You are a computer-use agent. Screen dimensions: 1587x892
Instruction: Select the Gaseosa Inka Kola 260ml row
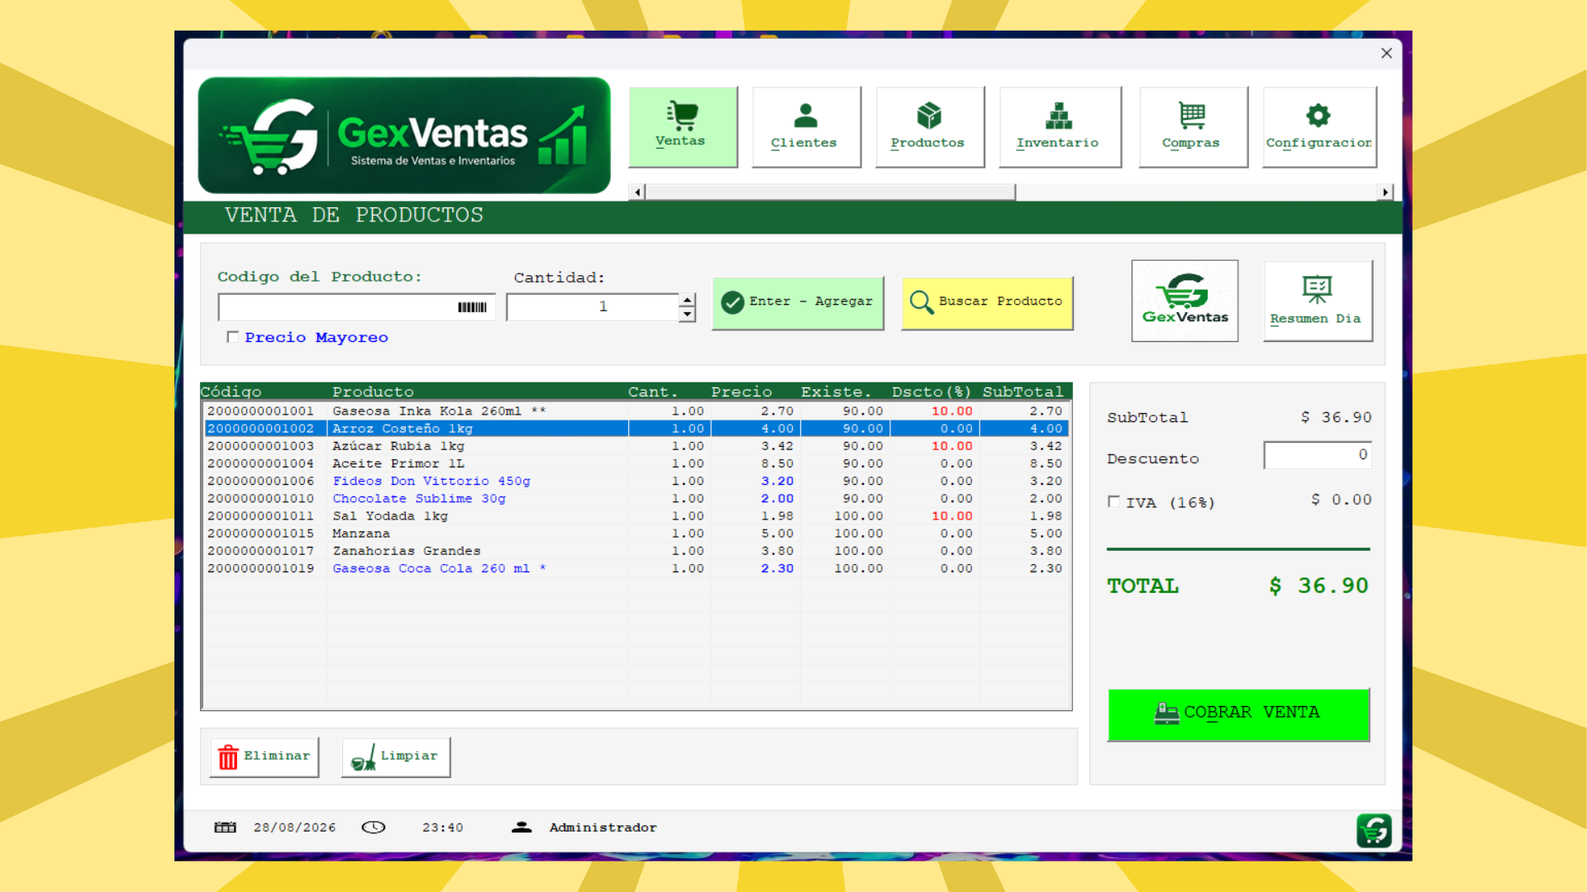click(x=636, y=411)
